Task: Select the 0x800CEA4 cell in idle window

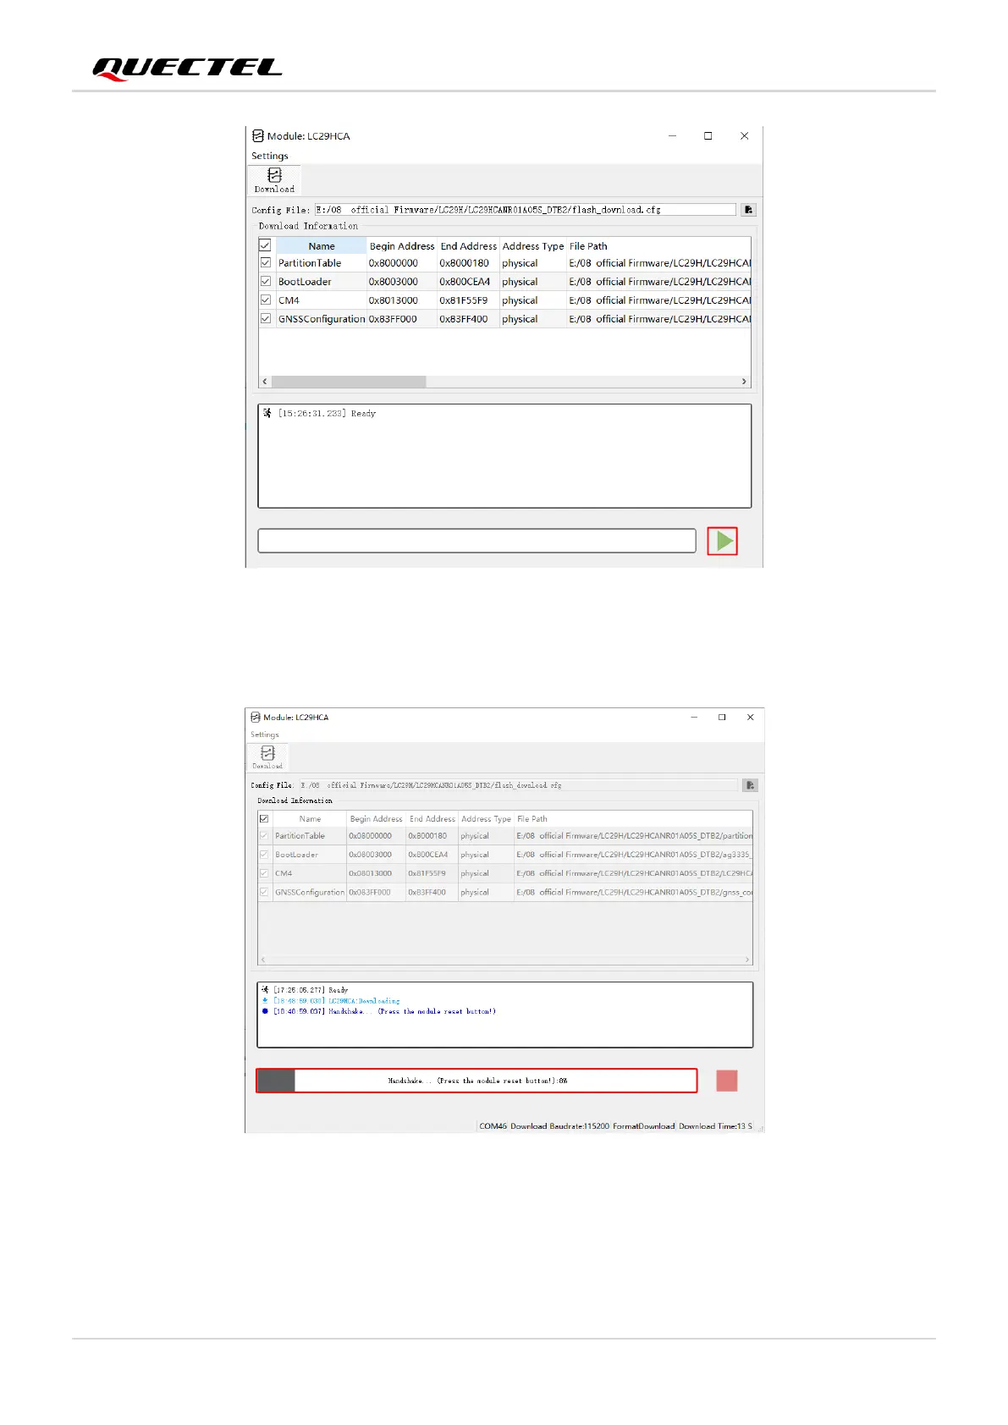Action: [x=468, y=282]
